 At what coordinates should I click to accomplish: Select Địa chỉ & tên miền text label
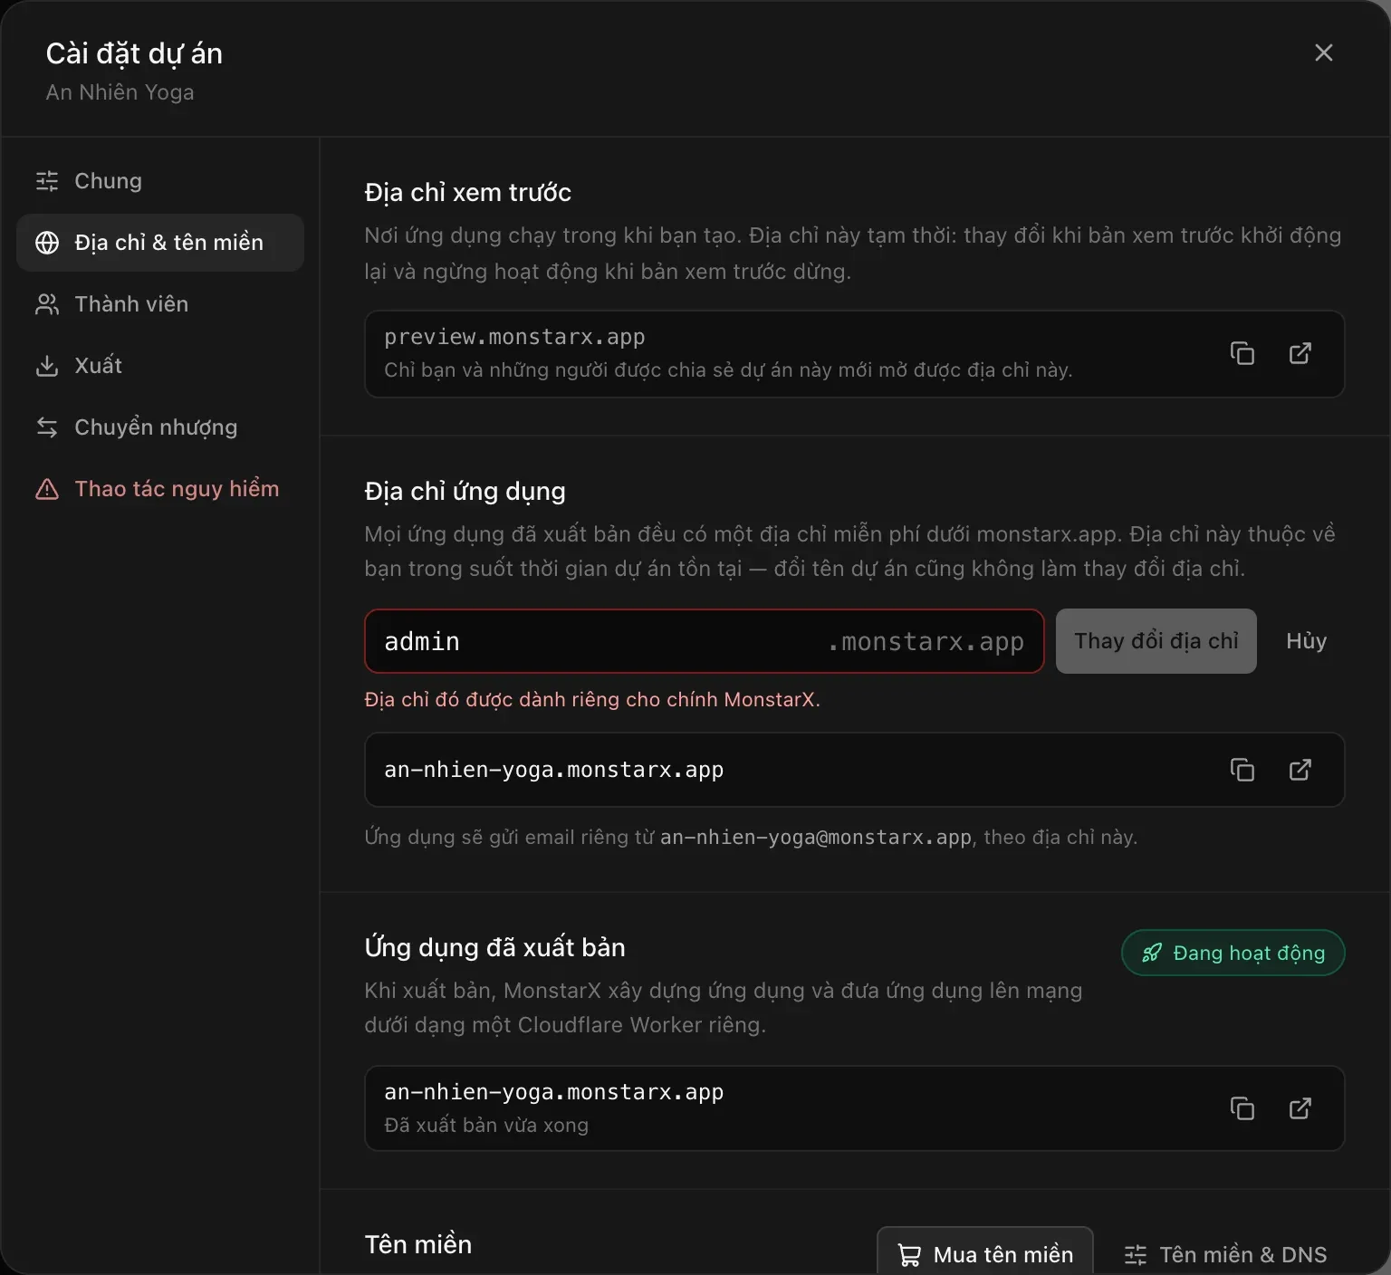(169, 243)
